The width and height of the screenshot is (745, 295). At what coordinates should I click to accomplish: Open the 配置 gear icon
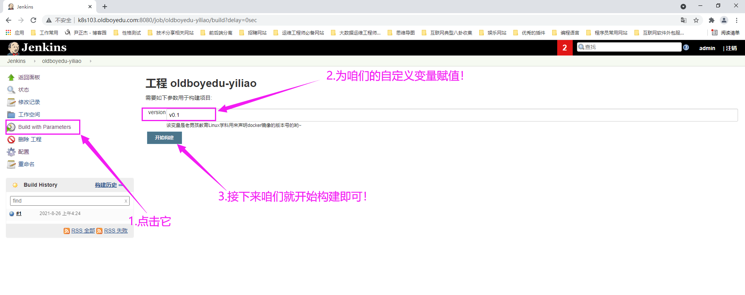pos(11,152)
